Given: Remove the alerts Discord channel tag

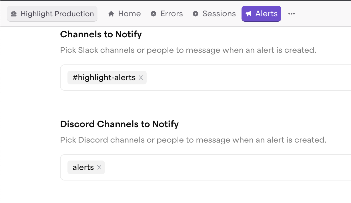Looking at the screenshot, I should pos(99,167).
